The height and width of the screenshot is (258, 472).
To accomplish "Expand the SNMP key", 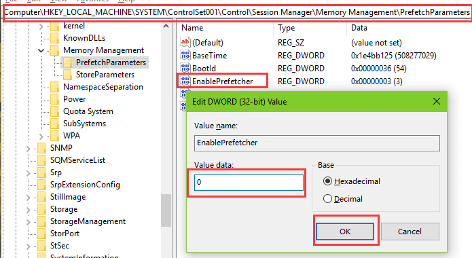I will tap(29, 149).
